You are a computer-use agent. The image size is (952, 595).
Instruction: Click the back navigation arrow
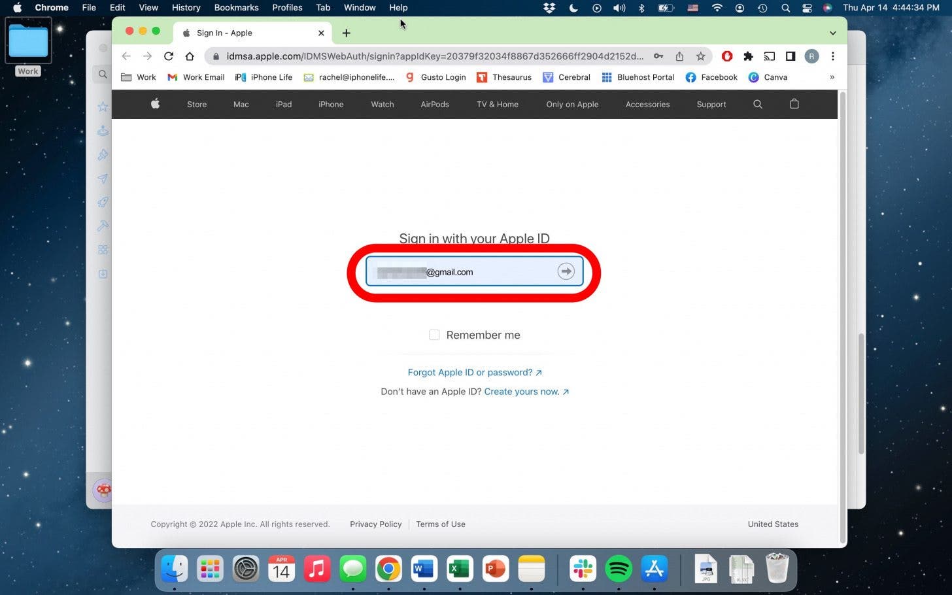pos(126,56)
